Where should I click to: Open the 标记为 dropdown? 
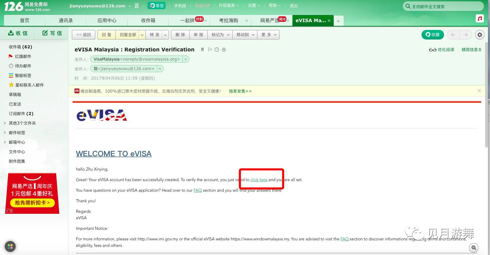(x=220, y=35)
